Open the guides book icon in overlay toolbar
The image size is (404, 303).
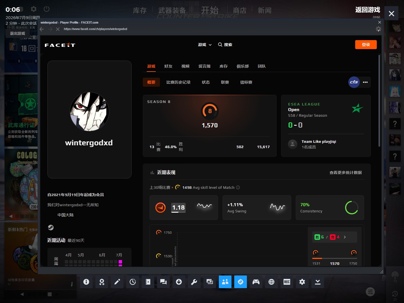point(148,282)
